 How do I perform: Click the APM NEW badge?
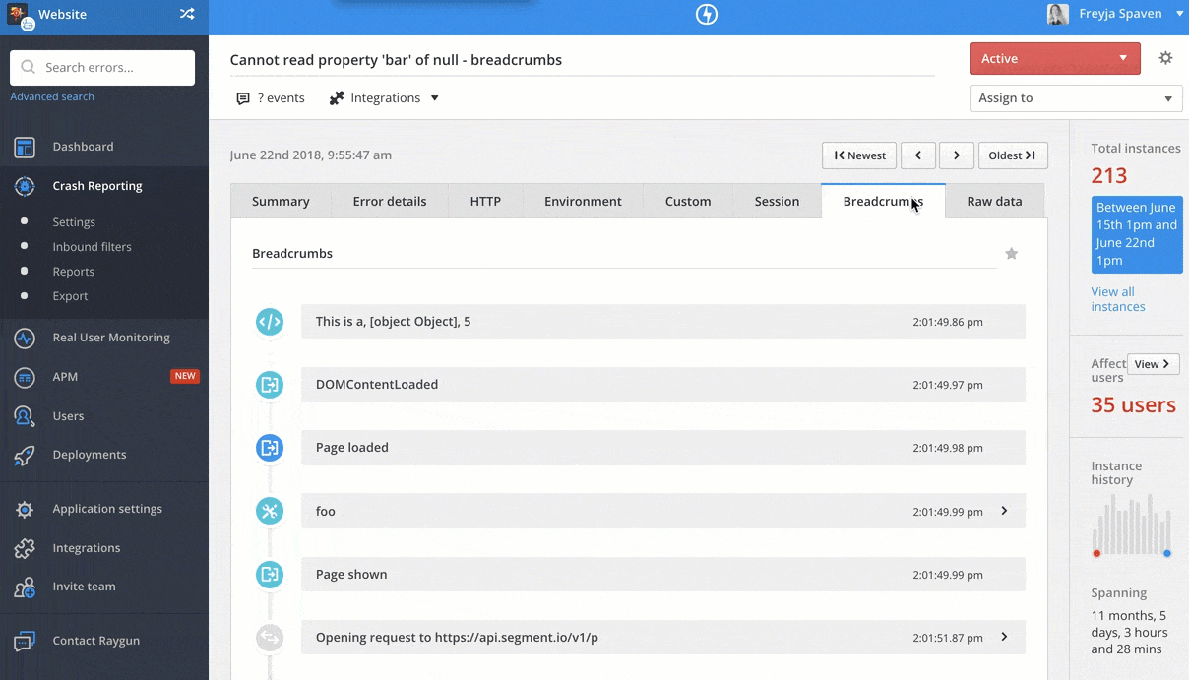pos(185,376)
